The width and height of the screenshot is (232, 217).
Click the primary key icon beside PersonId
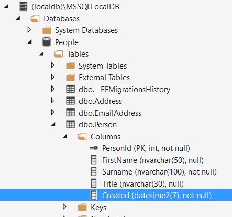coord(94,148)
